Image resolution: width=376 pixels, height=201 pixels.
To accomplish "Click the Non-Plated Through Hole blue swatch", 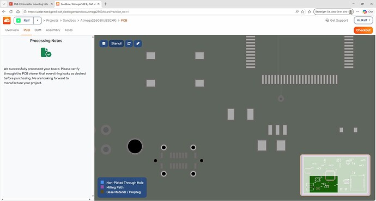I will pos(102,183).
